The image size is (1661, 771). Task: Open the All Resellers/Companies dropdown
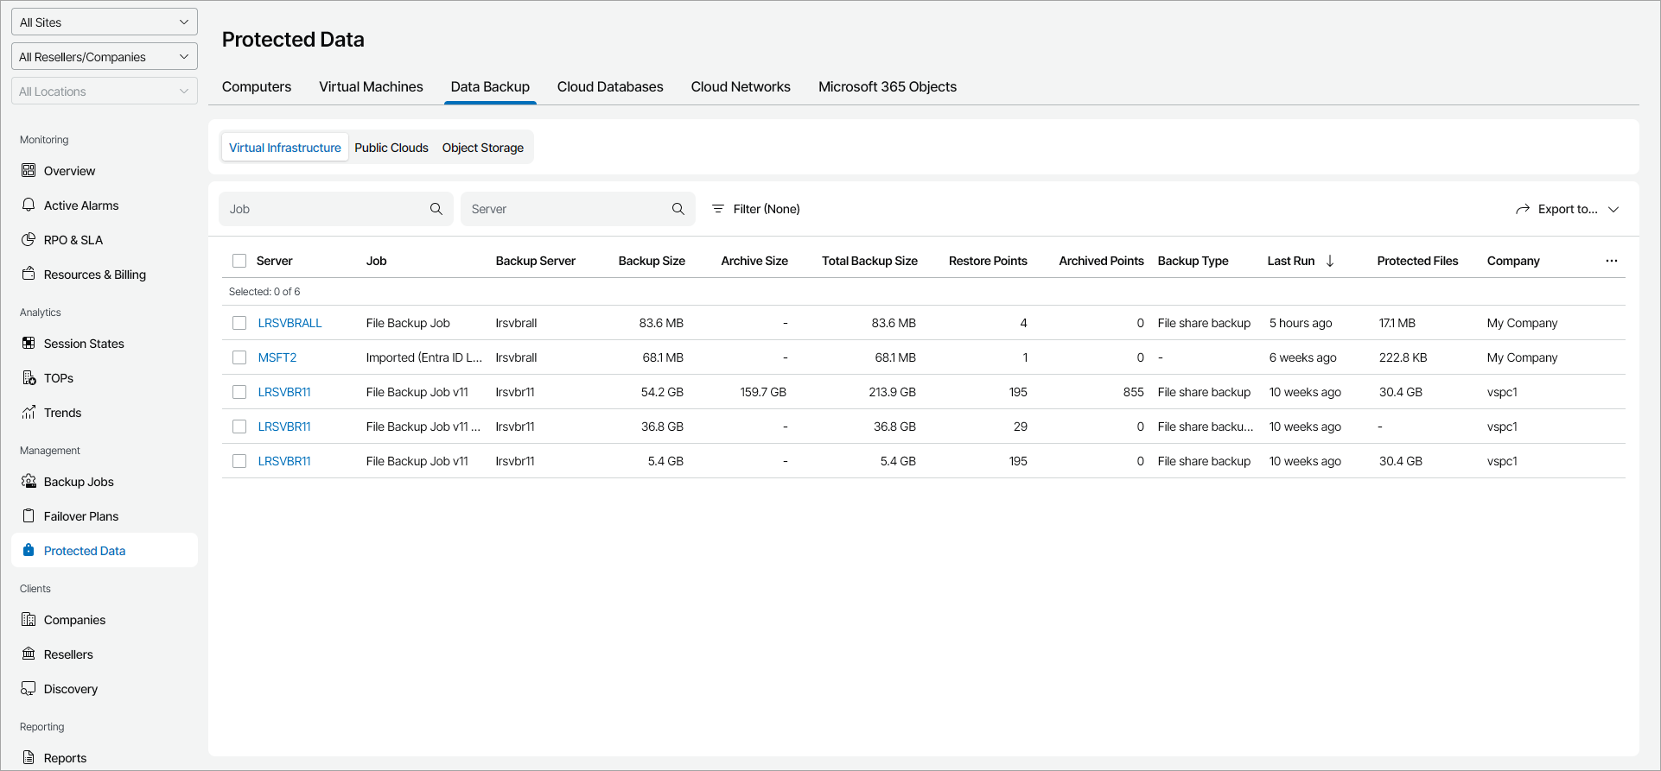[105, 57]
